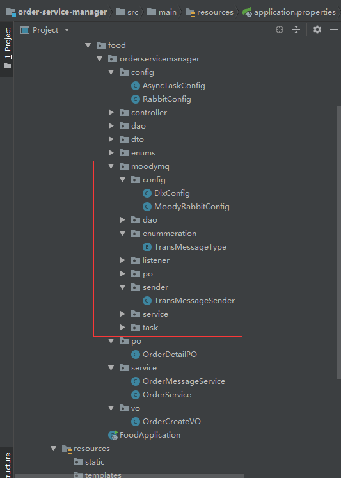Click the resources breadcrumb item

(210, 12)
